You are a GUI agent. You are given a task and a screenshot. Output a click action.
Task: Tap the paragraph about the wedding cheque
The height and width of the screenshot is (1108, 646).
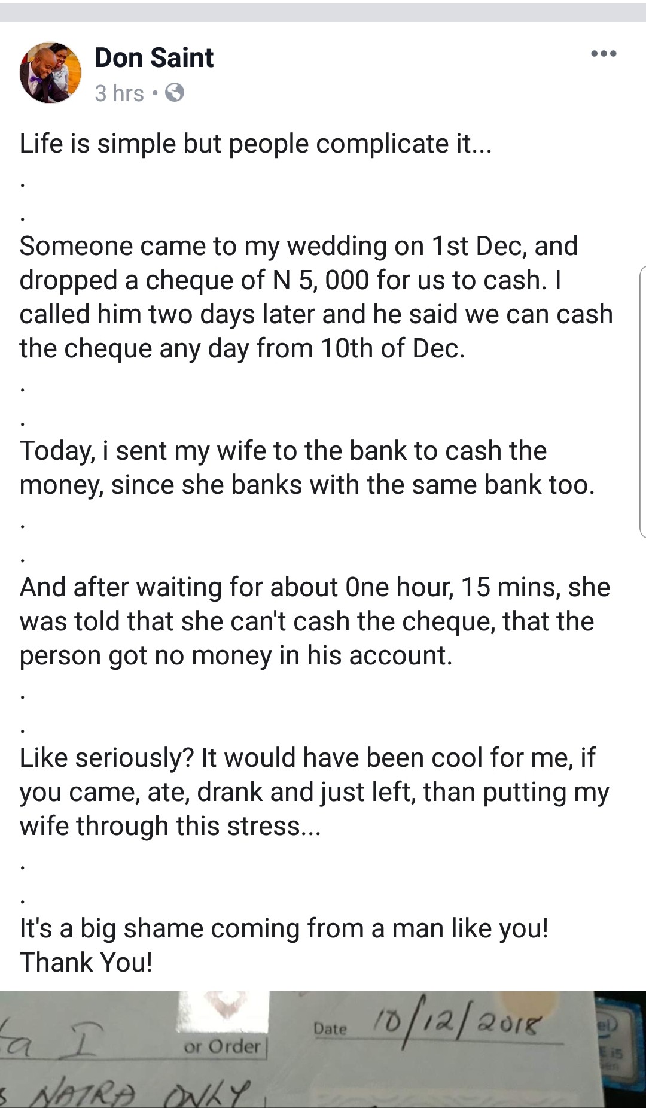click(316, 297)
